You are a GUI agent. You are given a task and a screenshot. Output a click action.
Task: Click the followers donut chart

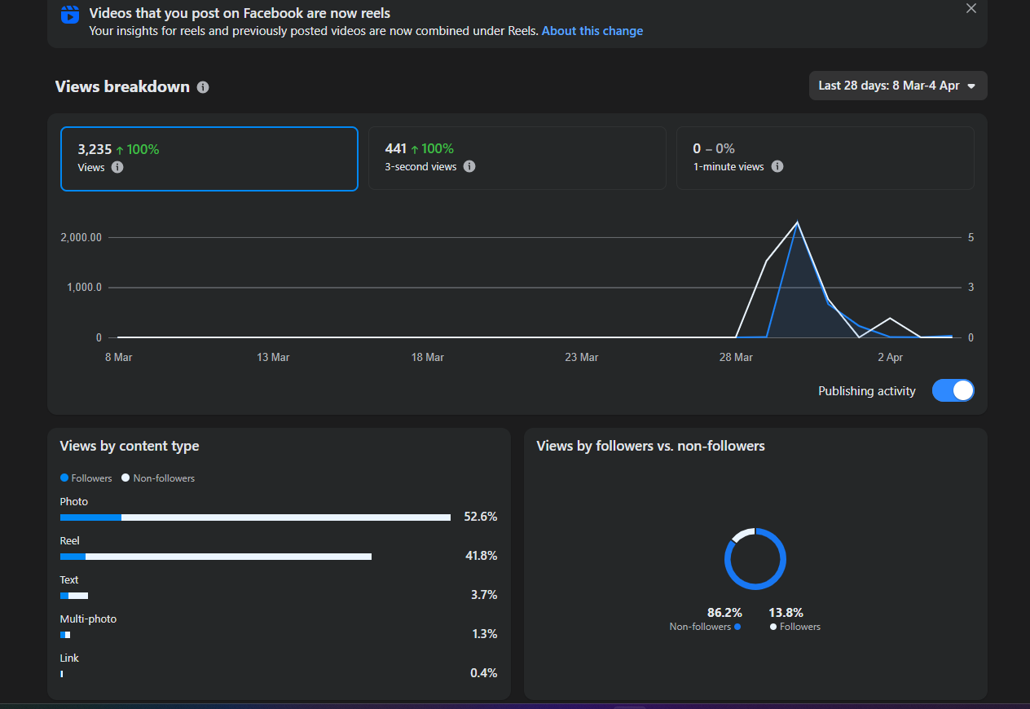(755, 559)
